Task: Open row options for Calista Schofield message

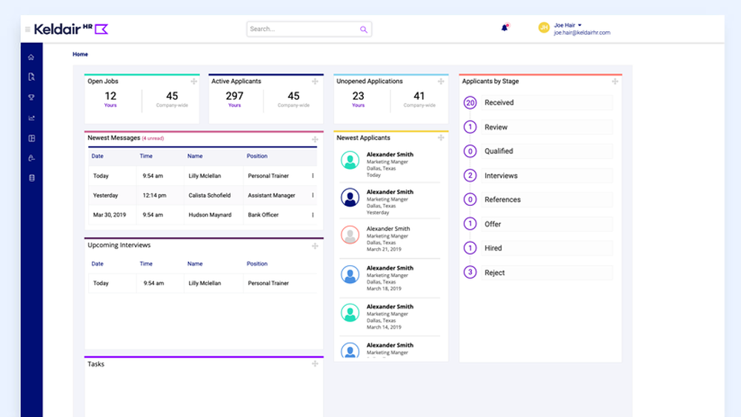Action: click(x=313, y=195)
